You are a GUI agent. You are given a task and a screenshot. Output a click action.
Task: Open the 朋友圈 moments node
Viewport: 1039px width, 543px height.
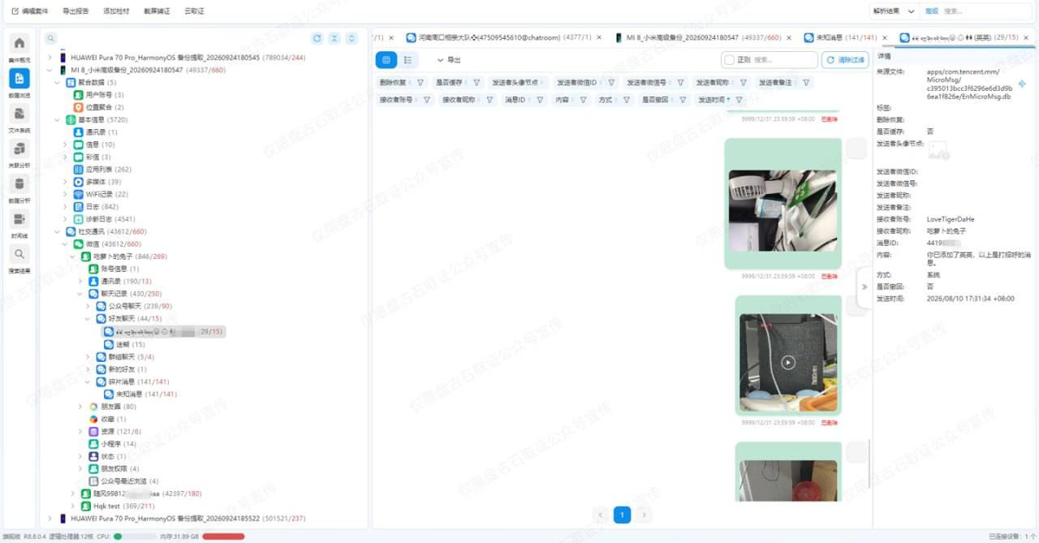112,407
